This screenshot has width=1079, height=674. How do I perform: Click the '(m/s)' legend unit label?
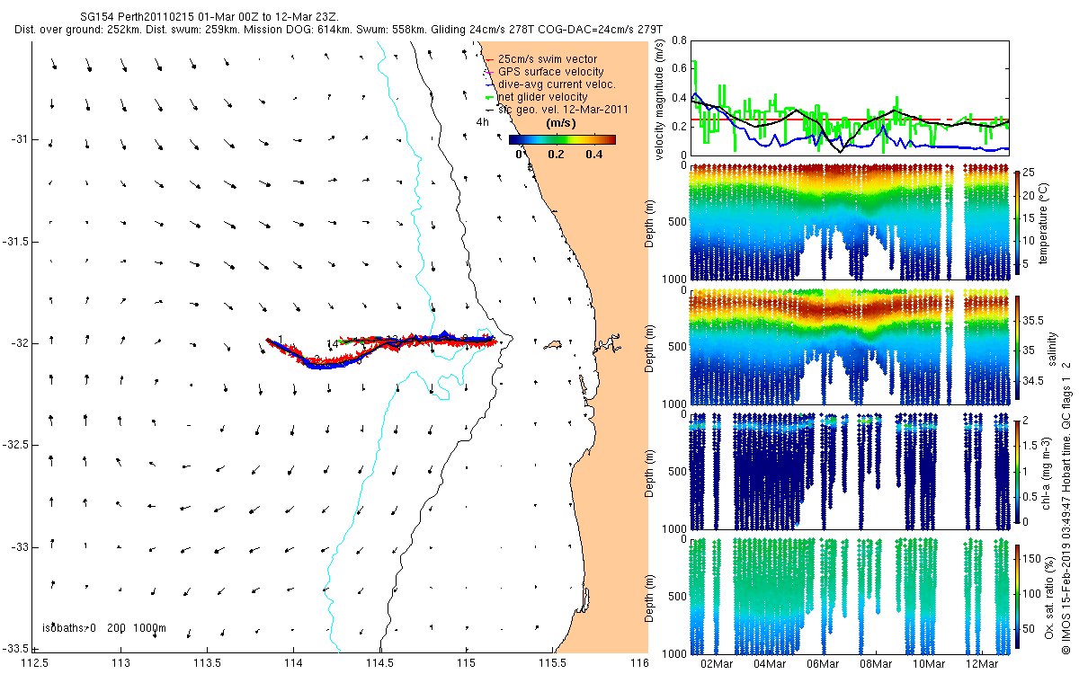click(562, 123)
